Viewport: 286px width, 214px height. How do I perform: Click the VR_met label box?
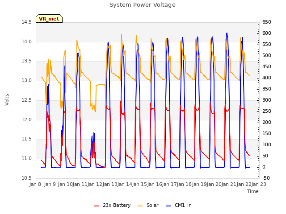(x=49, y=19)
